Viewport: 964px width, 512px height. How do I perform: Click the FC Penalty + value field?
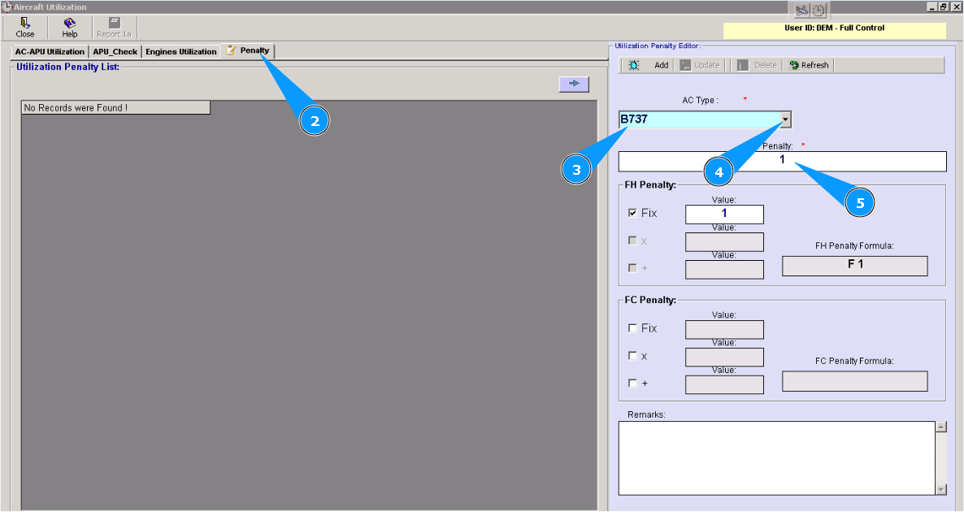tap(724, 384)
